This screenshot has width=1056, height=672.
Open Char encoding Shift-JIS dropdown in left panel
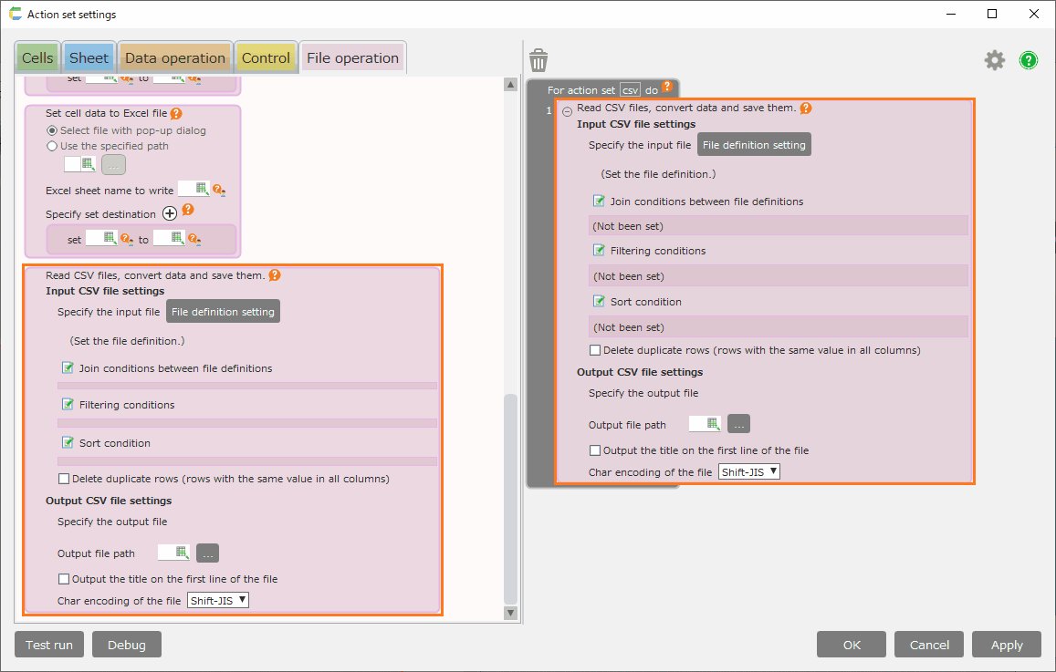click(x=218, y=601)
